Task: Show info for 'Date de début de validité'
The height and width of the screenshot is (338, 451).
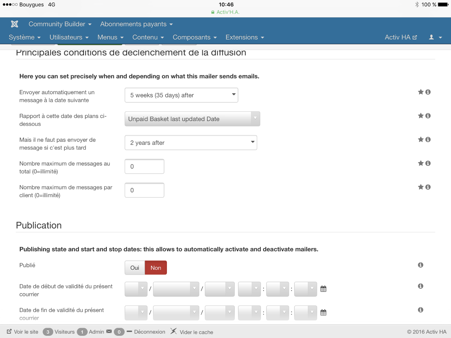Action: point(421,286)
